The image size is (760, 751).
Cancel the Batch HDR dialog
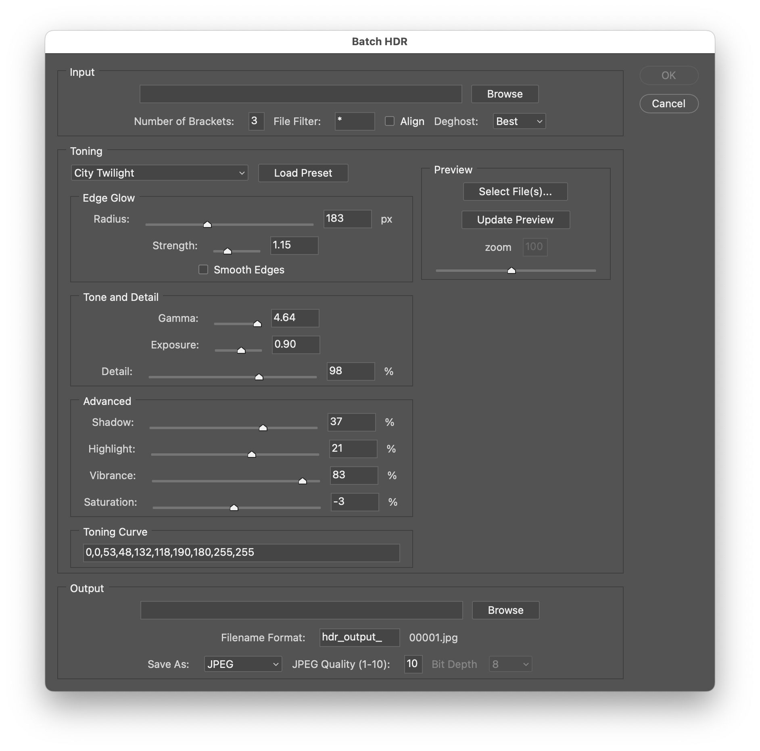pos(669,104)
